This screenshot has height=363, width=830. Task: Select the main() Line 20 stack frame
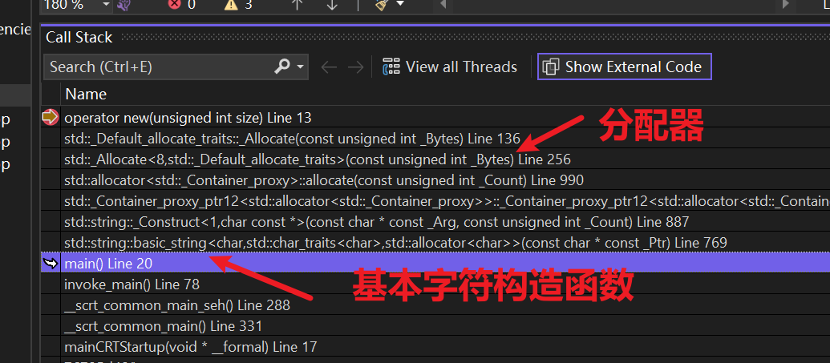(108, 263)
